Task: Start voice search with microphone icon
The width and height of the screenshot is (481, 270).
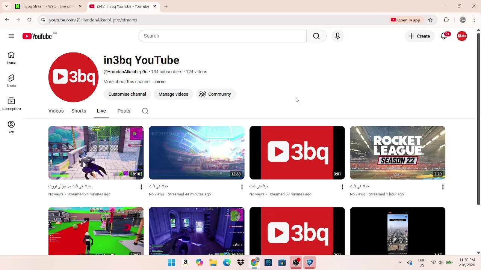Action: tap(337, 36)
